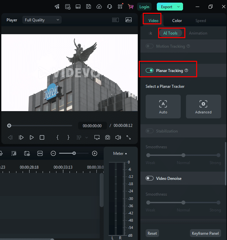Click the timeline vertical scrollbar
This screenshot has height=240, width=227.
click(101, 190)
